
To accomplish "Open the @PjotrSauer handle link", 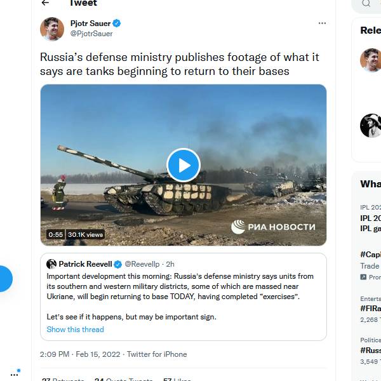I will 91,34.
